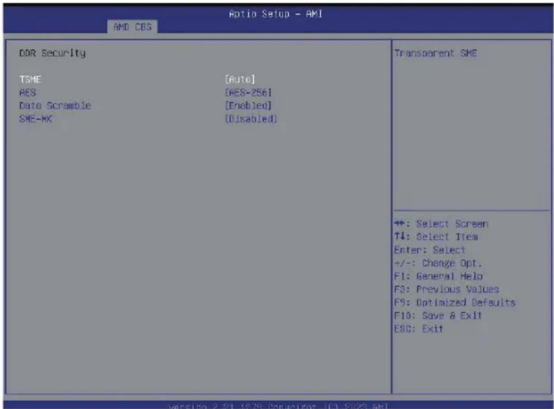Select the SME-MK setting label

[36, 119]
